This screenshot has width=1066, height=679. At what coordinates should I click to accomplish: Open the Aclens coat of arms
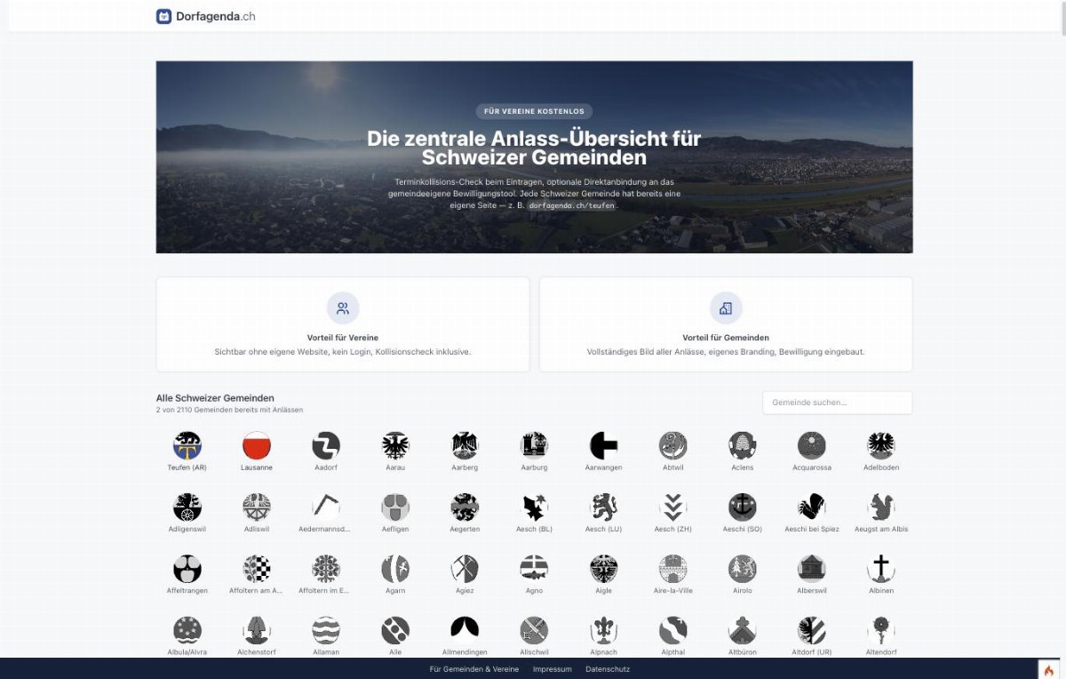pyautogui.click(x=743, y=445)
